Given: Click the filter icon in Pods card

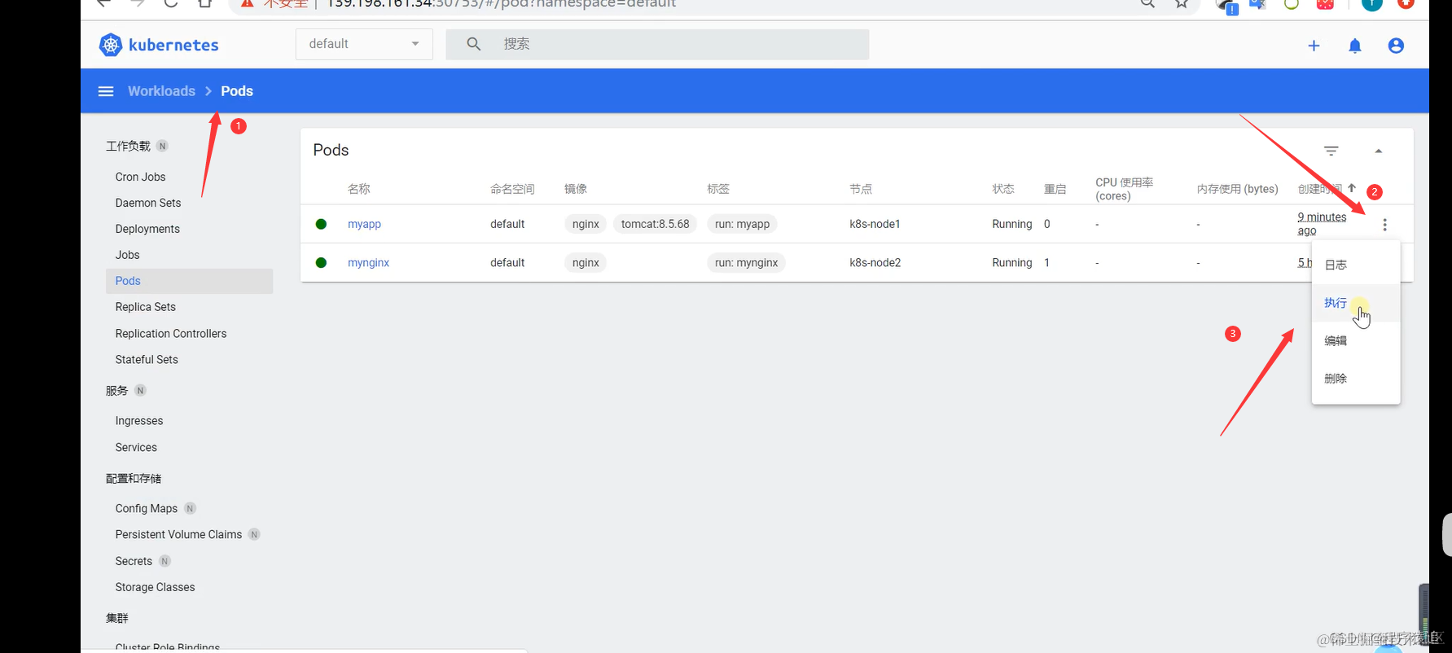Looking at the screenshot, I should click(x=1331, y=151).
